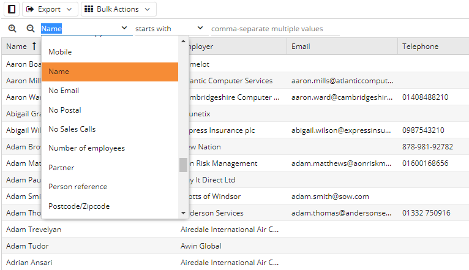Image resolution: width=469 pixels, height=270 pixels.
Task: Choose Person reference option
Action: click(78, 187)
